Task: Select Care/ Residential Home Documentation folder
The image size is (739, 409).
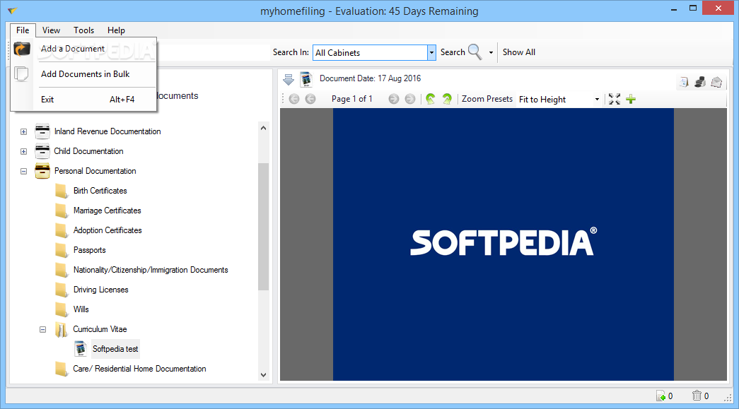Action: pyautogui.click(x=139, y=369)
